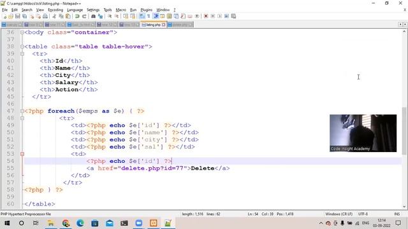Collapse the tr fold at line 39

(22, 53)
